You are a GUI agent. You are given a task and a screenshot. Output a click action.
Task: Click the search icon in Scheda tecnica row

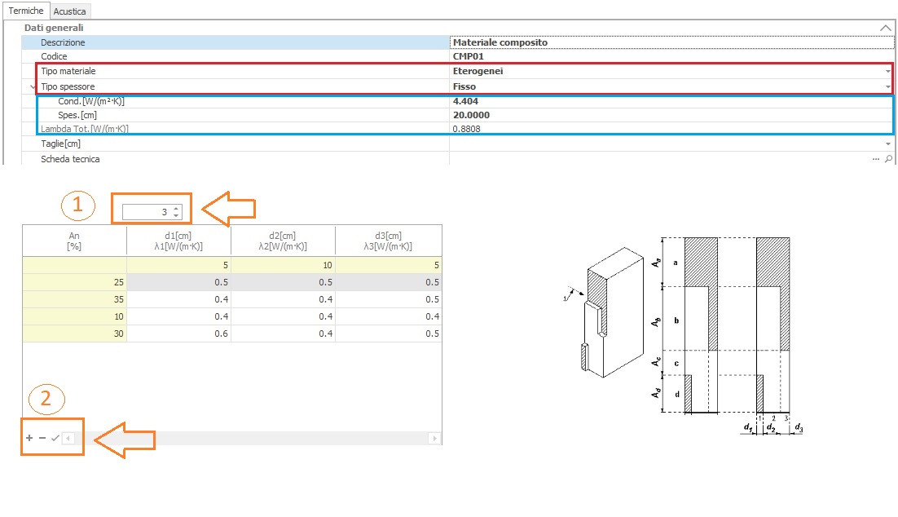coord(888,159)
